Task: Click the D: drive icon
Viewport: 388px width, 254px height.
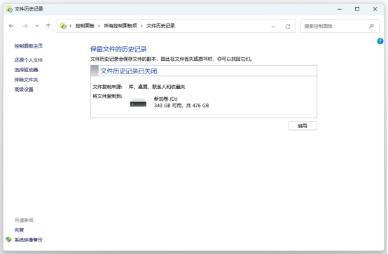Action: (138, 103)
